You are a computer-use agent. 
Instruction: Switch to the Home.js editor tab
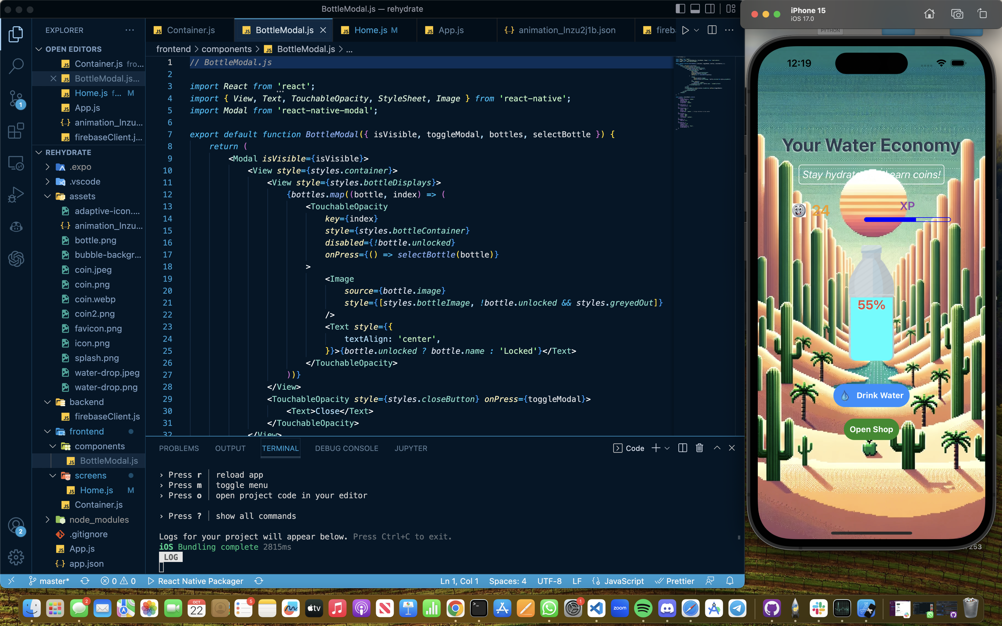coord(371,30)
